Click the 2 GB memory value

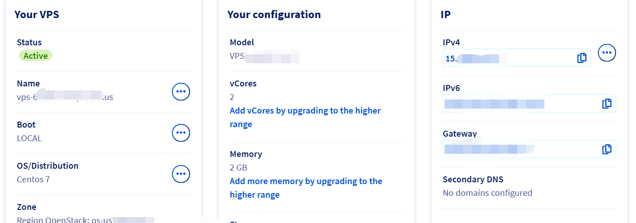tap(239, 168)
